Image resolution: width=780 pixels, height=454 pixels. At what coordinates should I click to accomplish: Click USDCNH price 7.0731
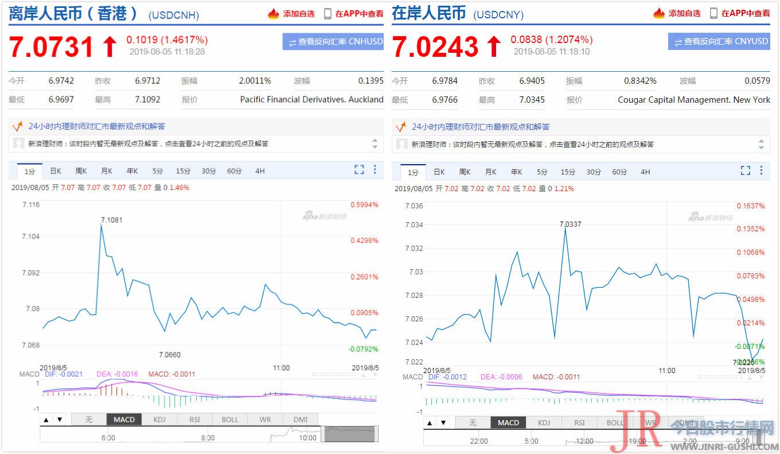point(51,46)
